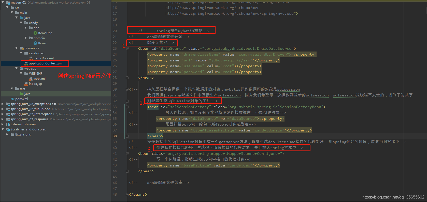Image resolution: width=427 pixels, height=202 pixels.
Task: Click the main folder icon
Action: coord(17,13)
